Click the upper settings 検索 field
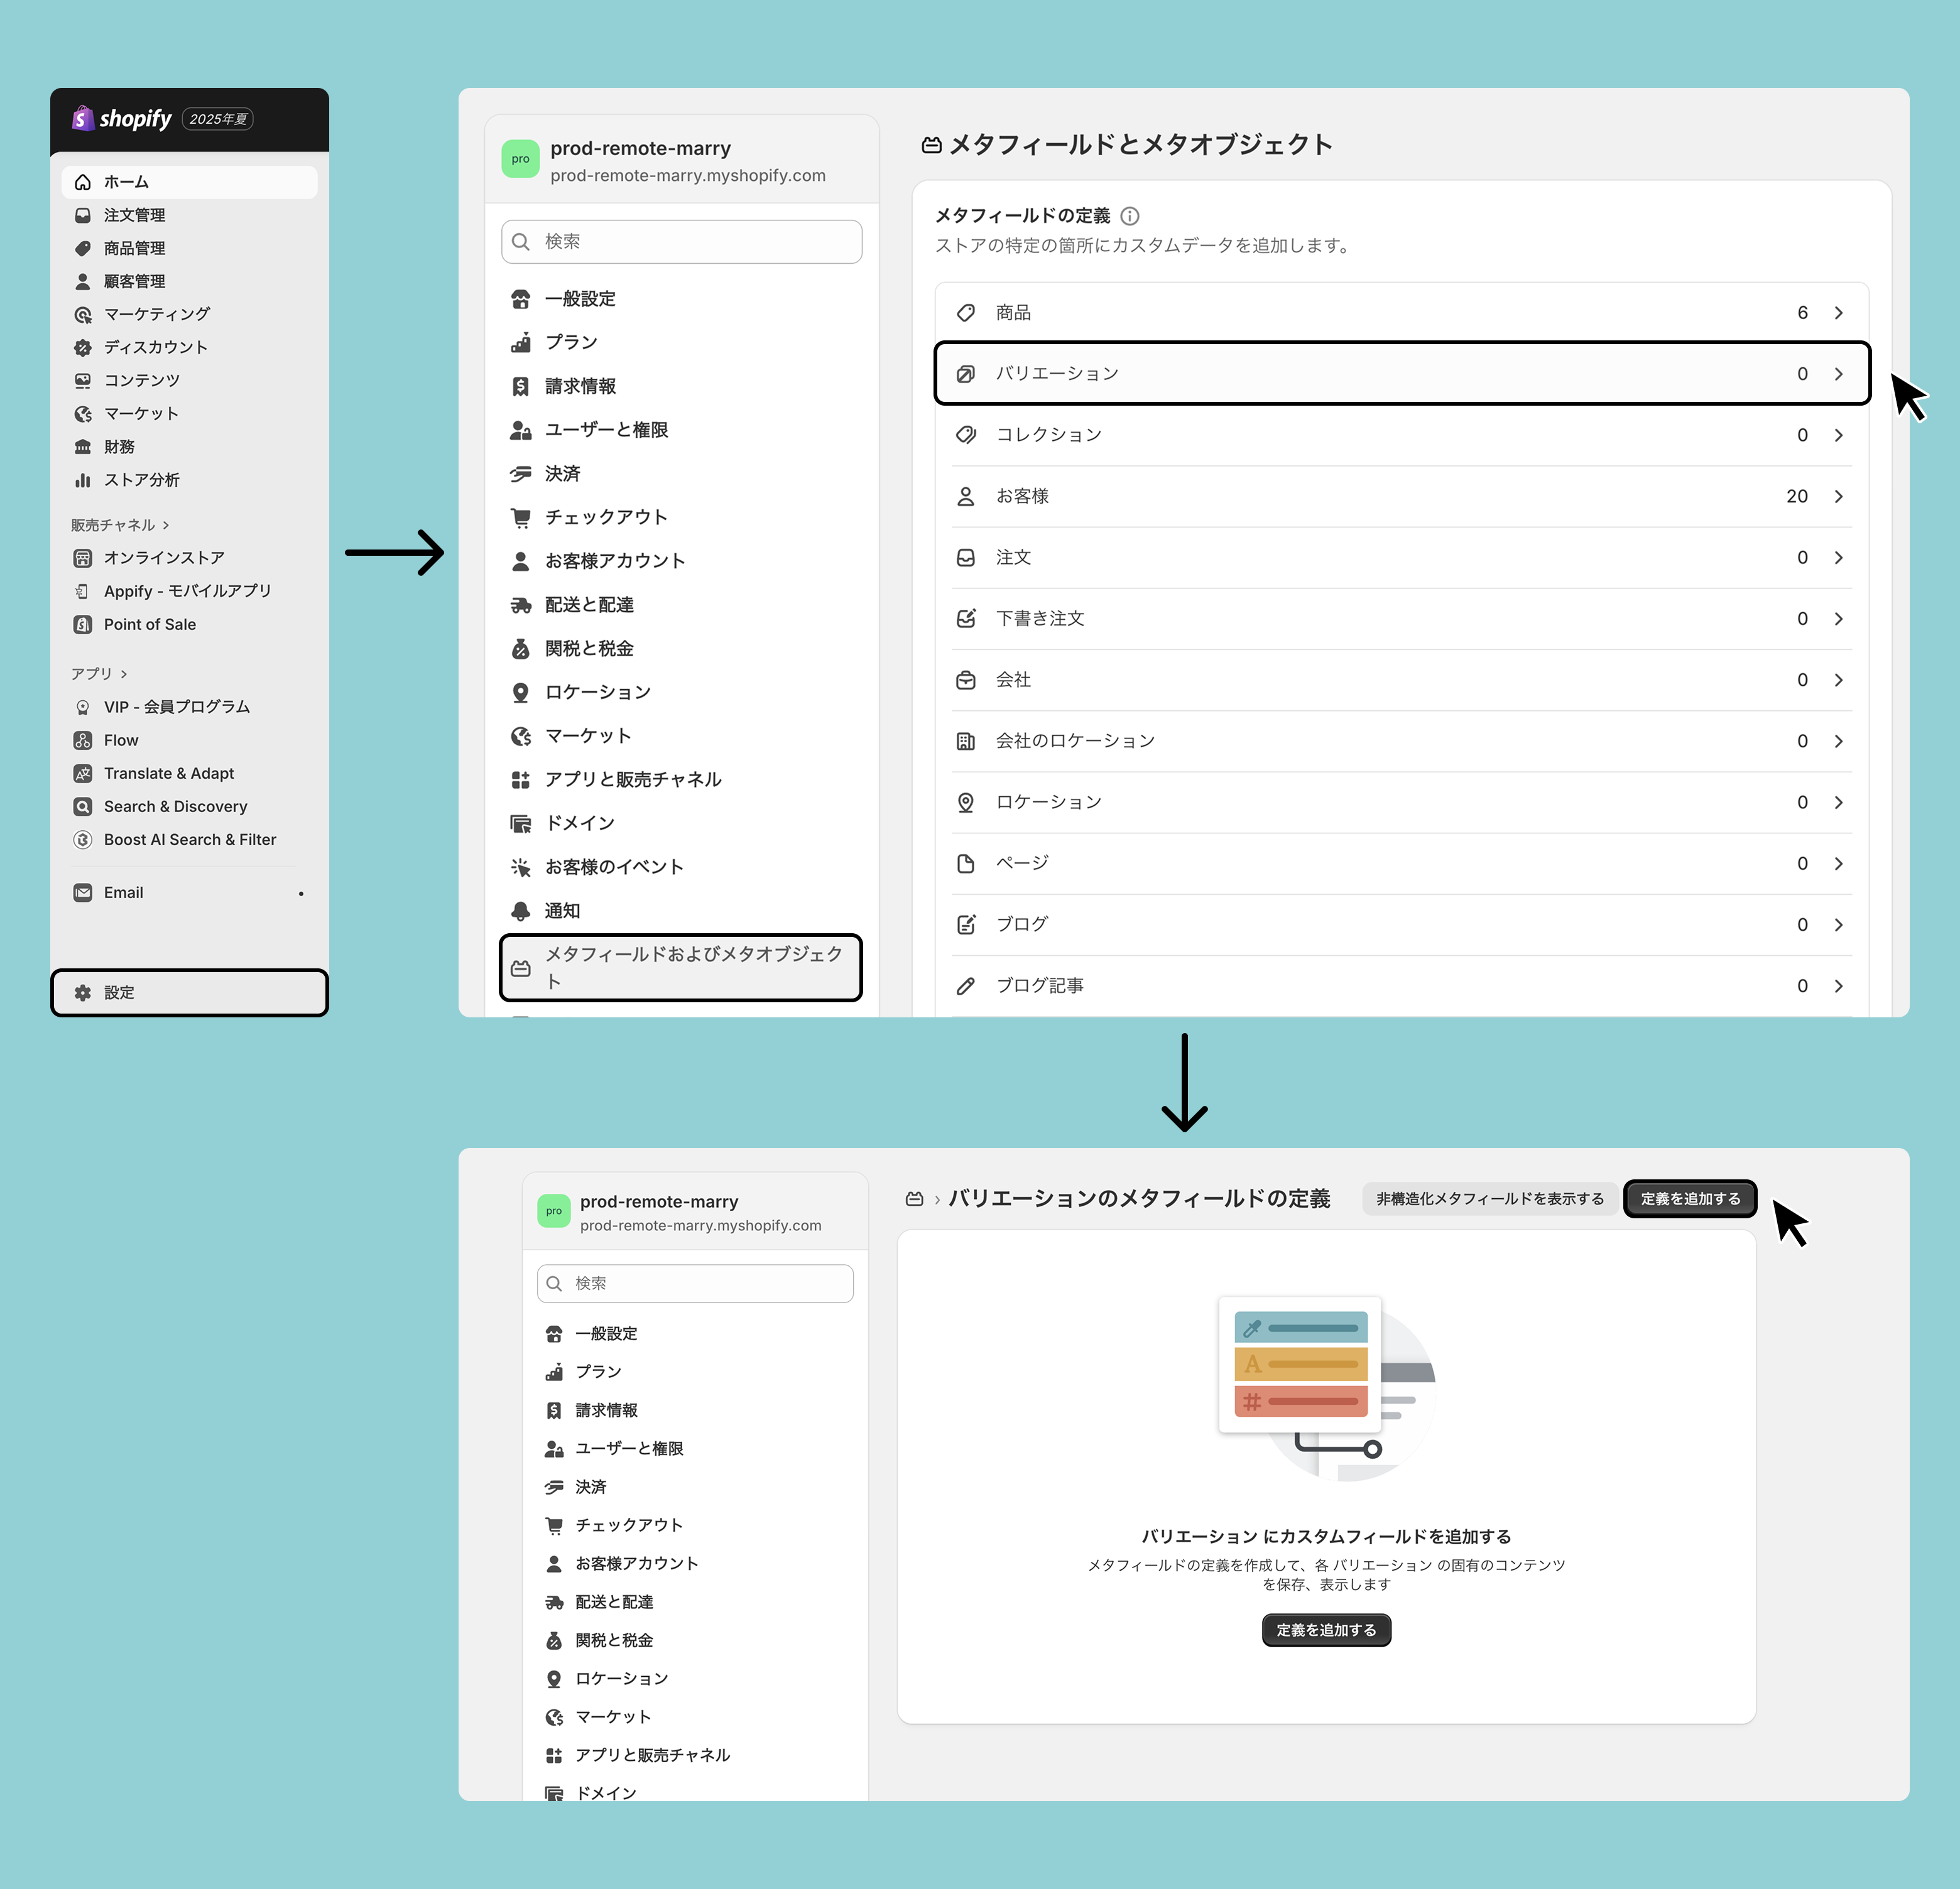 point(681,242)
